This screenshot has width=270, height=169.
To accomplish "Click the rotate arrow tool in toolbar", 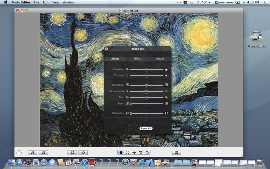I will pos(140,152).
